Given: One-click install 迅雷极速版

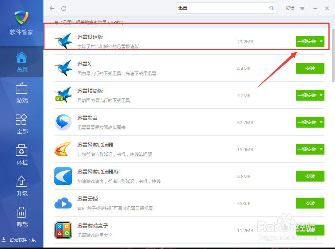Looking at the screenshot, I should 307,41.
